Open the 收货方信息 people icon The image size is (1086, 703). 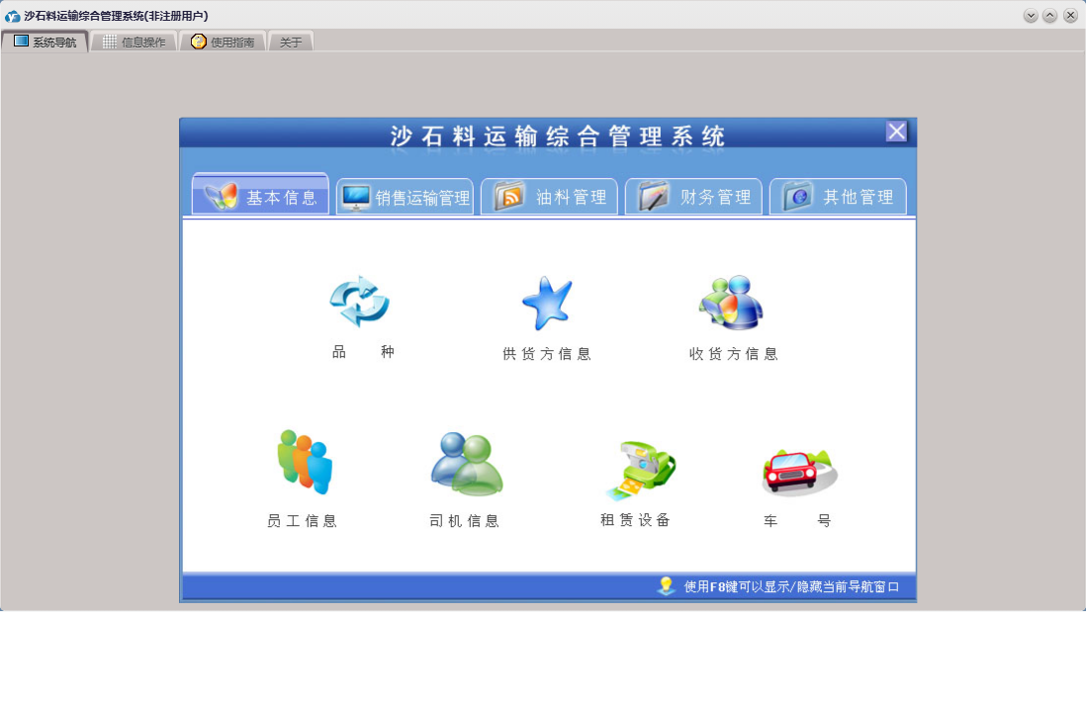pyautogui.click(x=731, y=303)
